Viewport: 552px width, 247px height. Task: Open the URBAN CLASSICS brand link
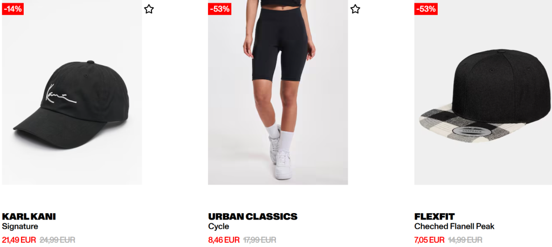point(253,216)
